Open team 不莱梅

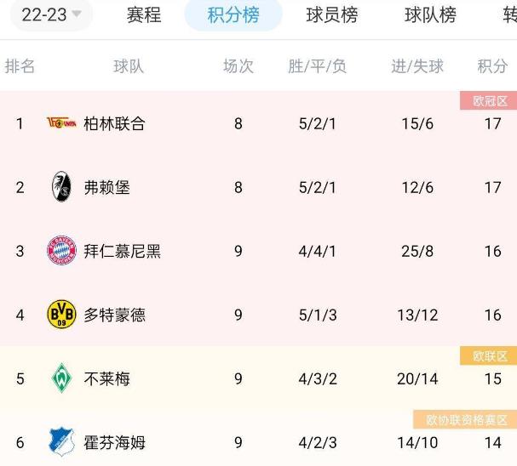click(x=106, y=378)
